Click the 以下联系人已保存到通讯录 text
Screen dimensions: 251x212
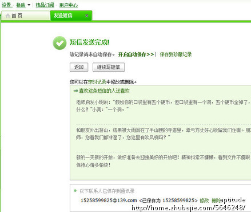(x=107, y=191)
